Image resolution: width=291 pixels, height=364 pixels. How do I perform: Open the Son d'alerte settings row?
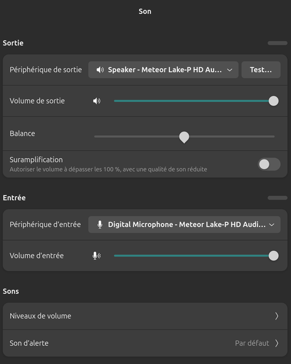[145, 343]
